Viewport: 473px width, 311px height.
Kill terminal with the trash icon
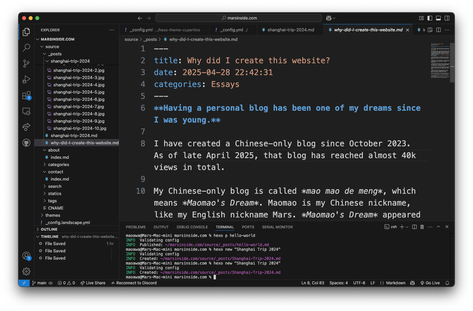422,227
